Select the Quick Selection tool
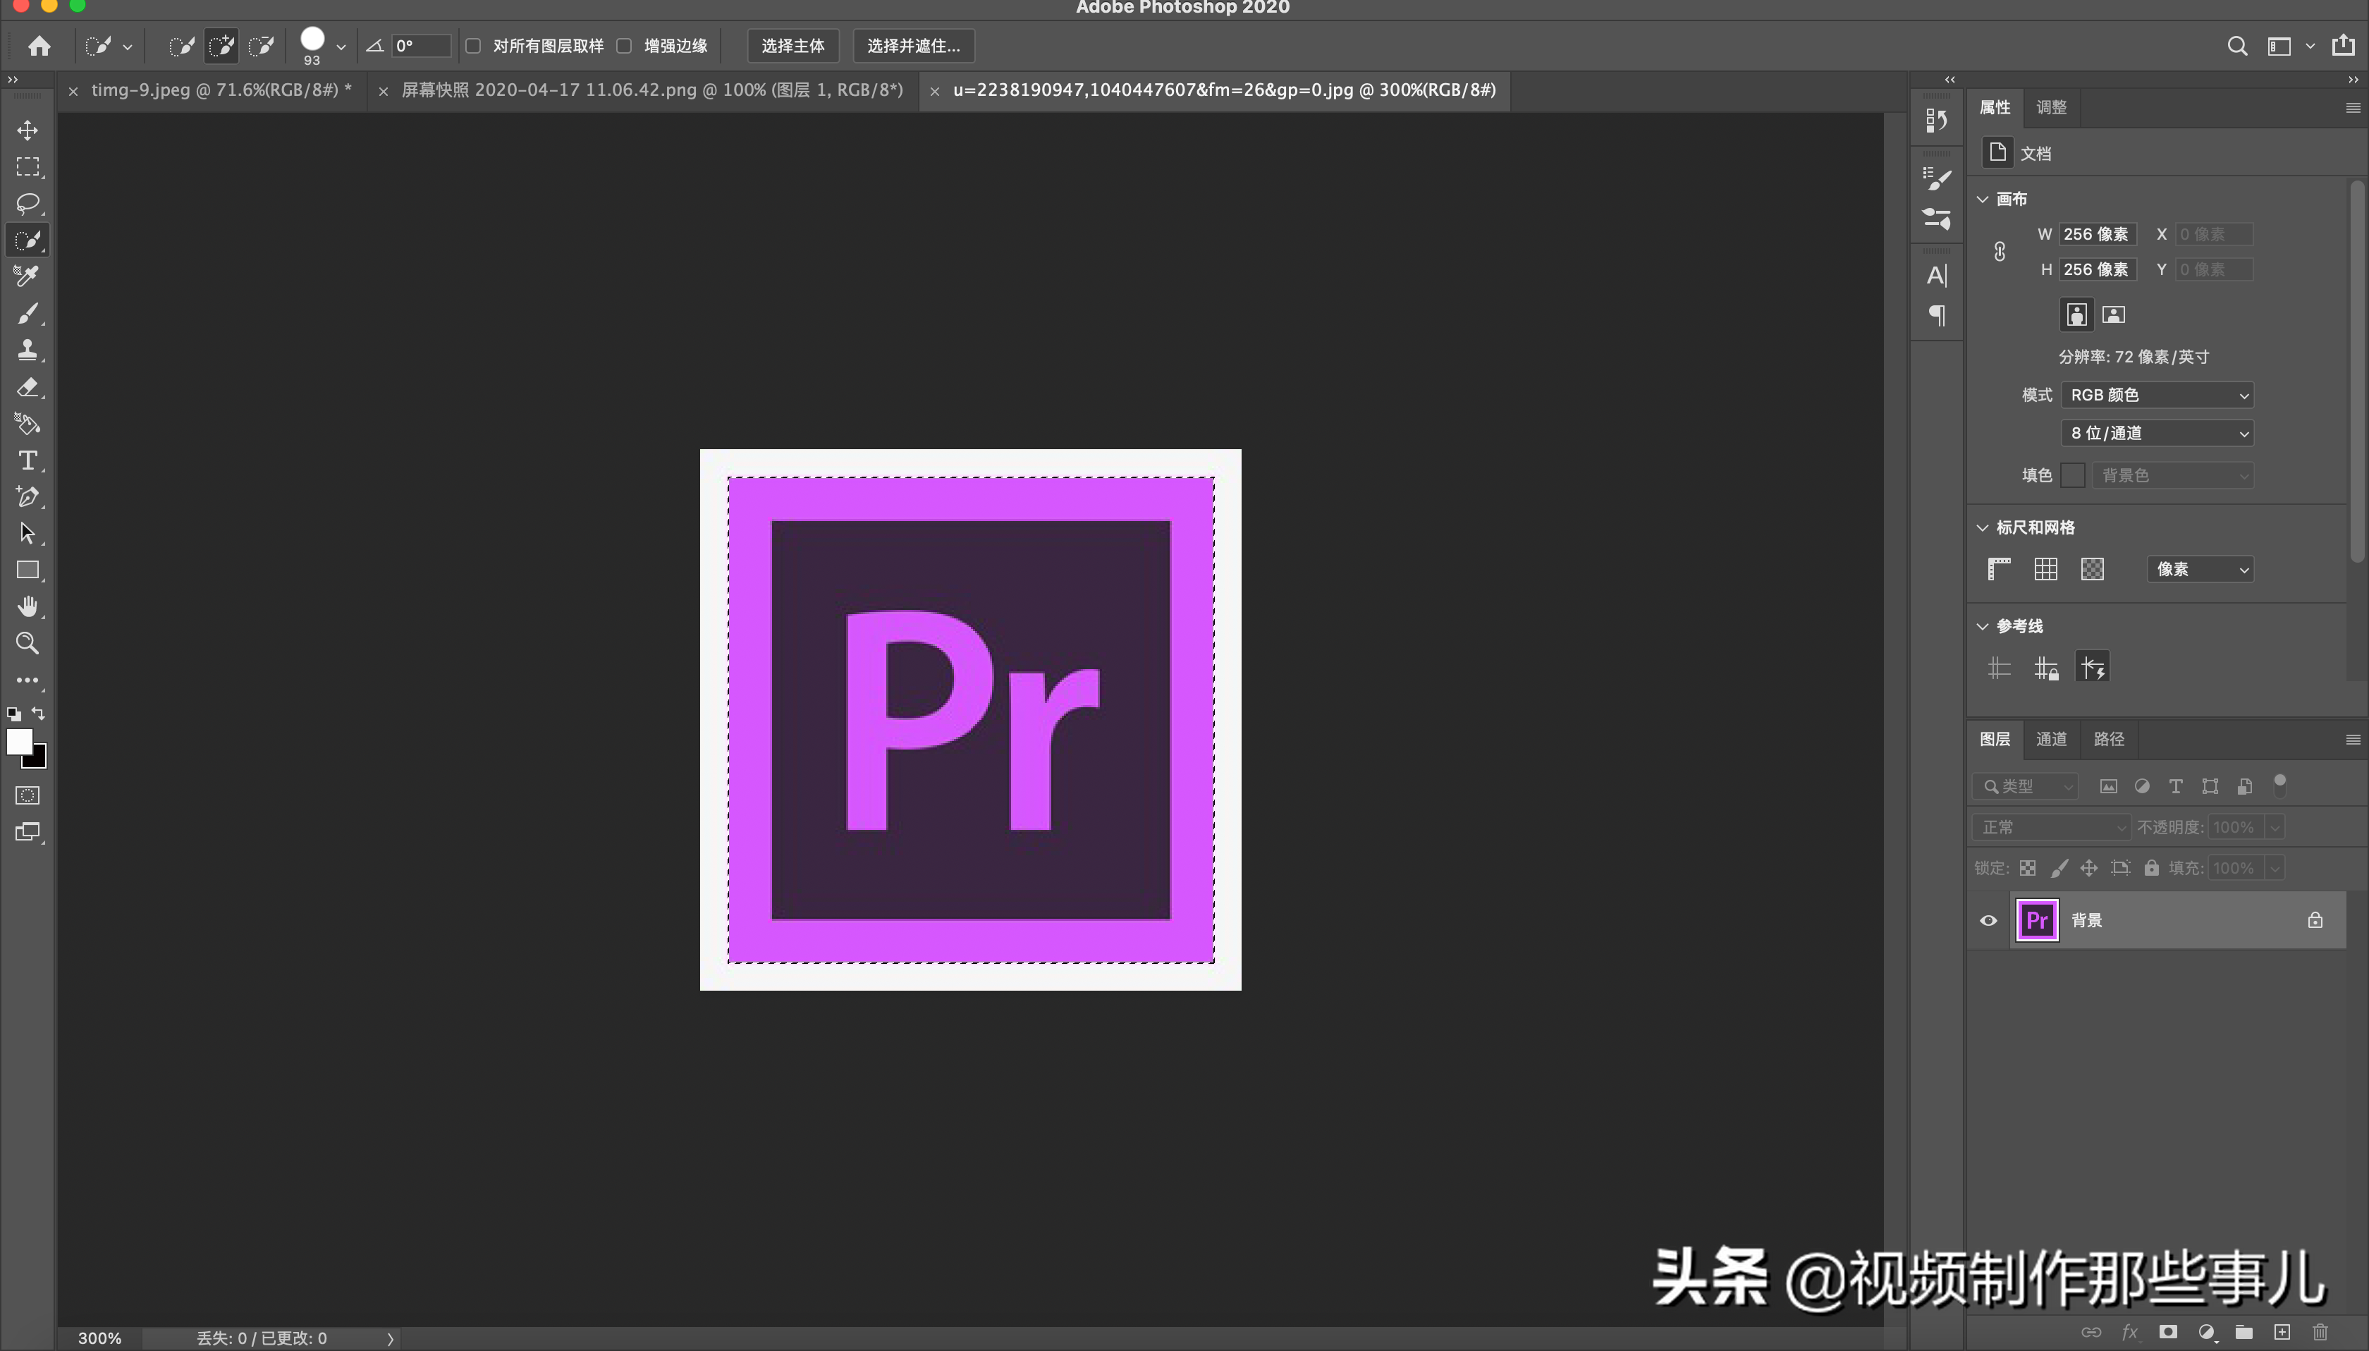 tap(27, 240)
